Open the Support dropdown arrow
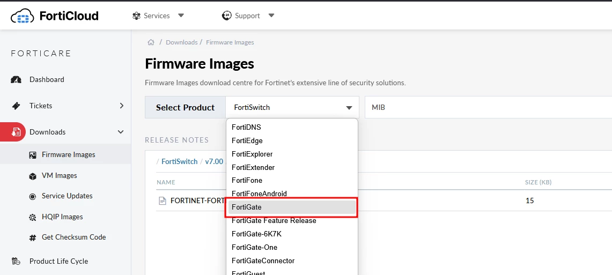Screen dimensions: 612x275 pyautogui.click(x=271, y=16)
